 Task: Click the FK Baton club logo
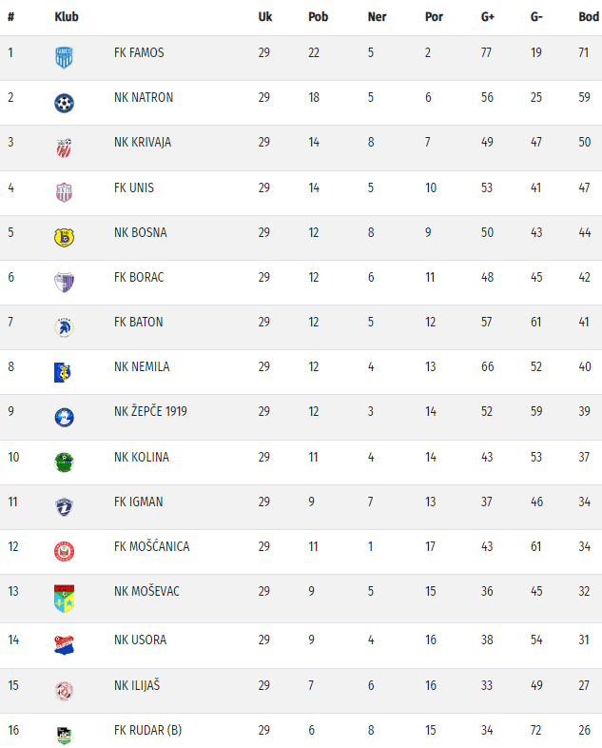(64, 326)
